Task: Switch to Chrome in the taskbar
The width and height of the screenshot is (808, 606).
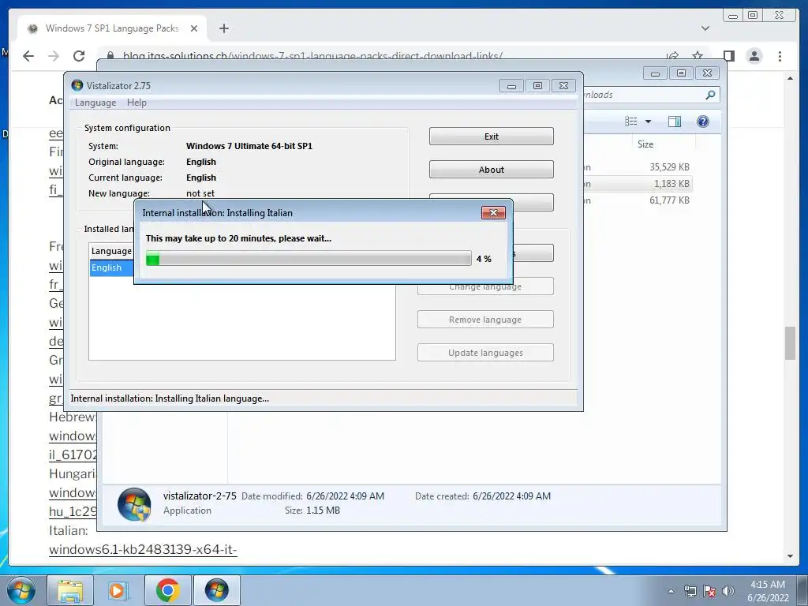Action: pos(168,590)
